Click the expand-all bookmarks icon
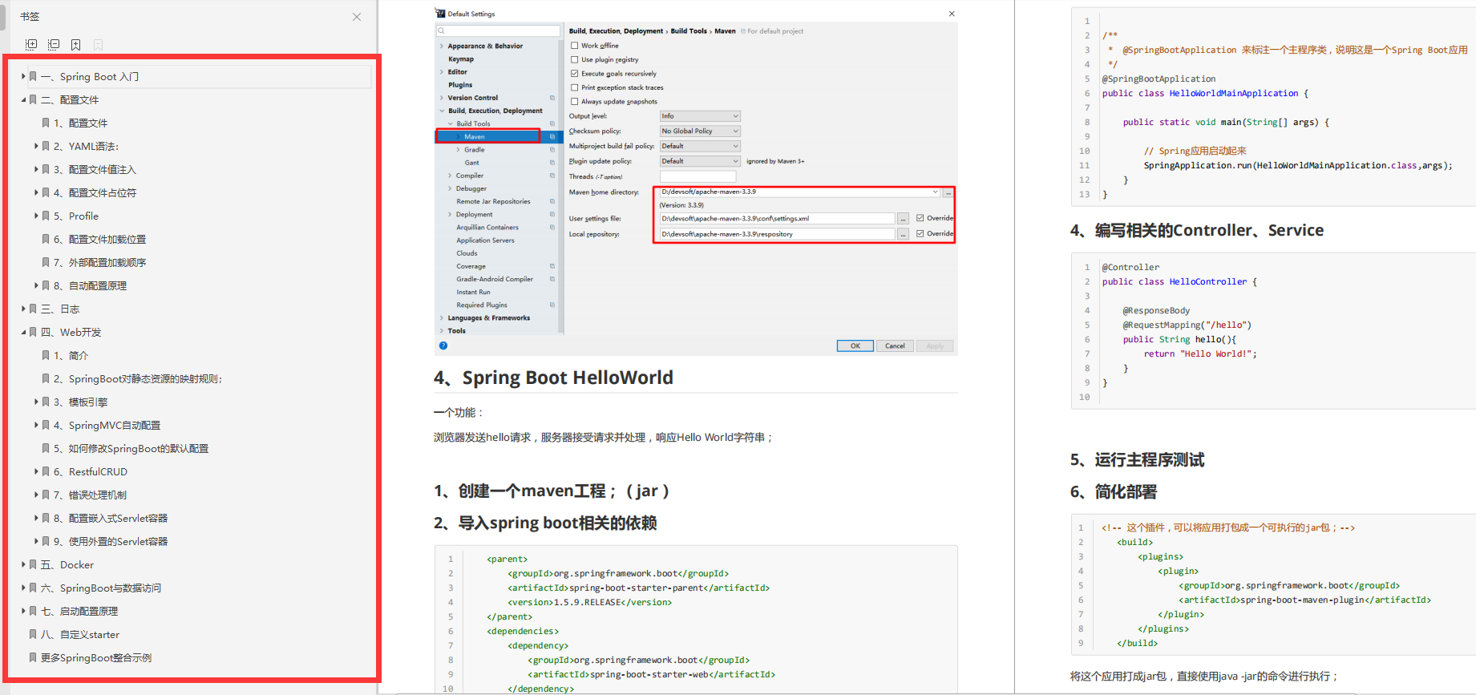This screenshot has height=695, width=1476. pos(31,45)
